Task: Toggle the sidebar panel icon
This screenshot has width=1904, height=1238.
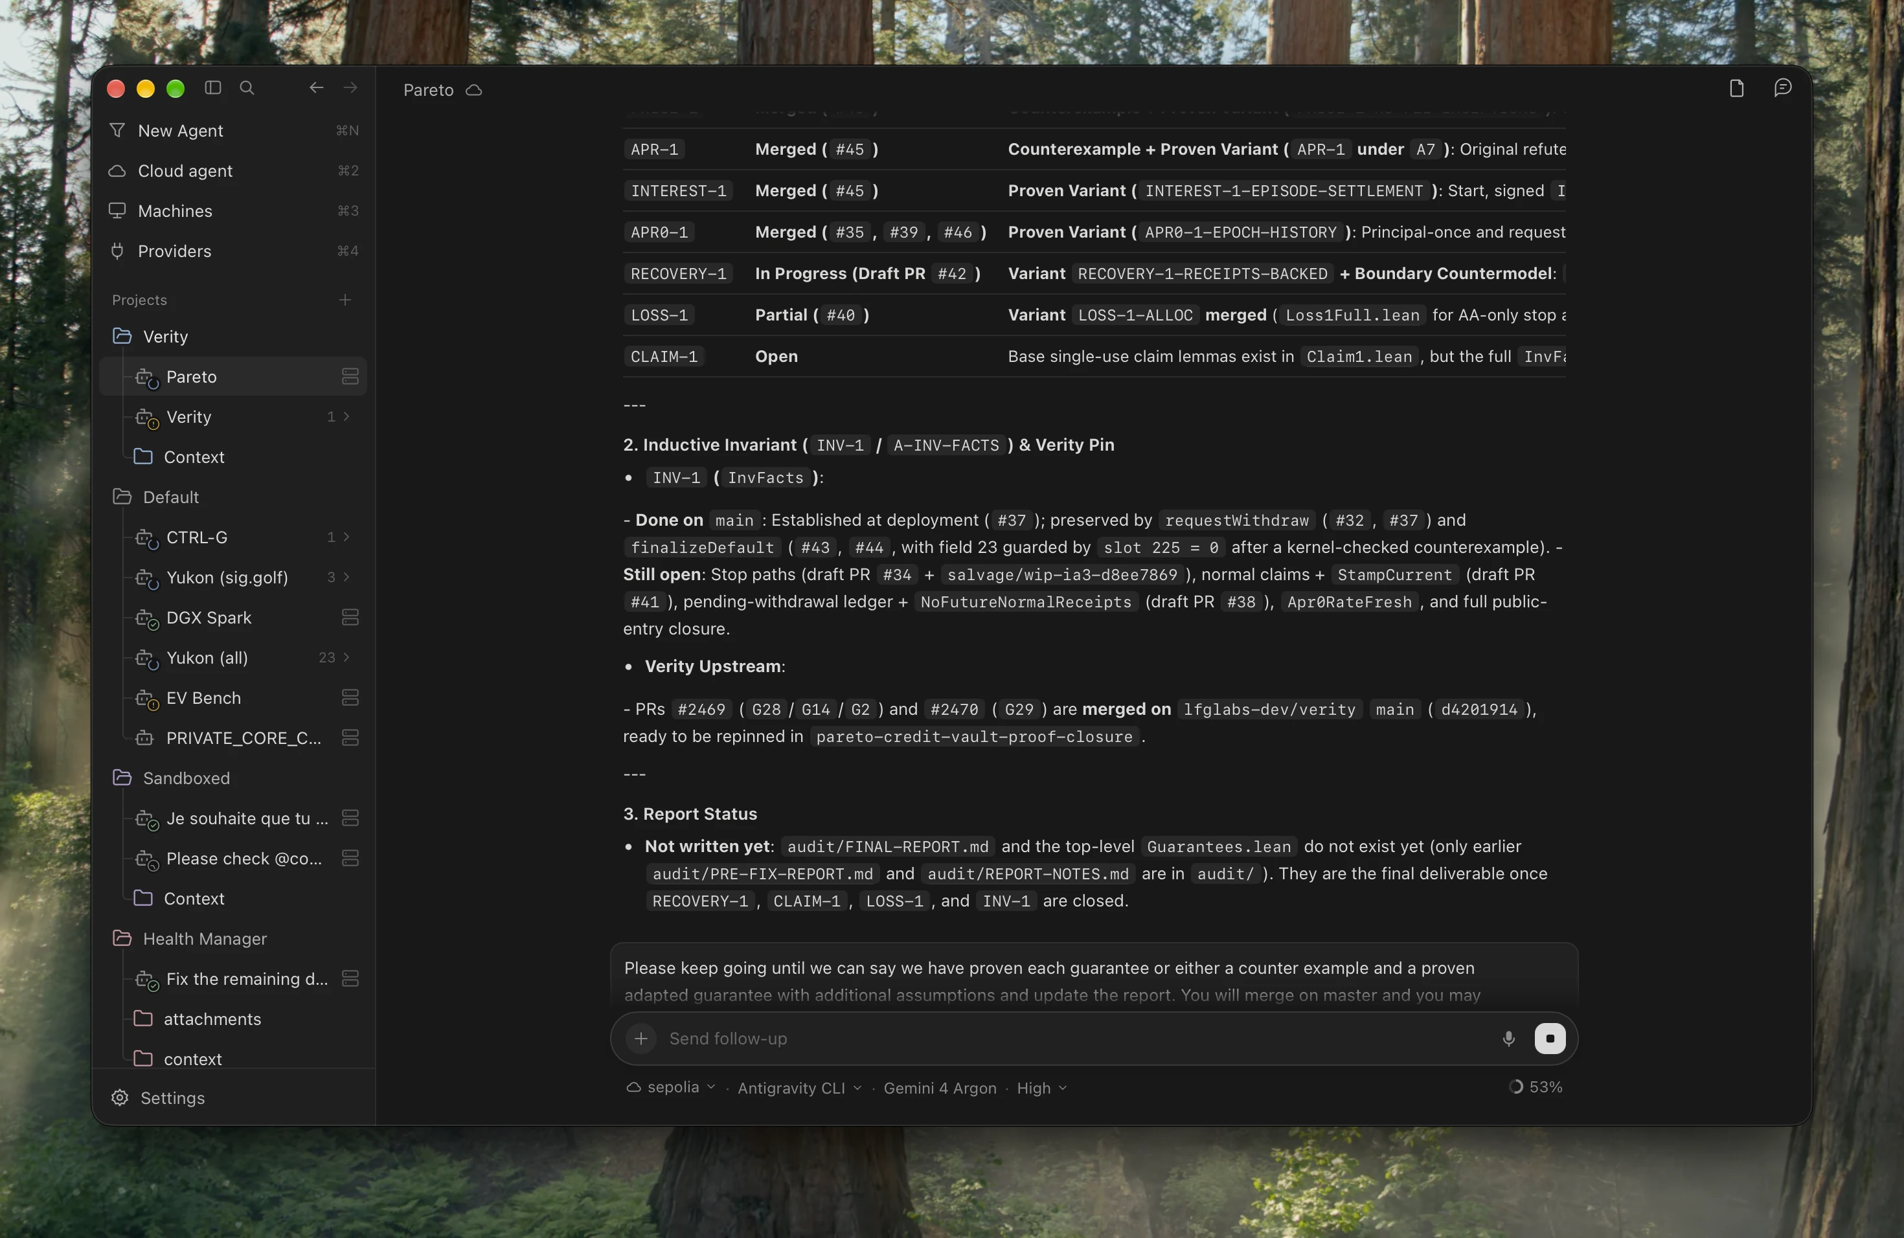Action: pyautogui.click(x=213, y=88)
